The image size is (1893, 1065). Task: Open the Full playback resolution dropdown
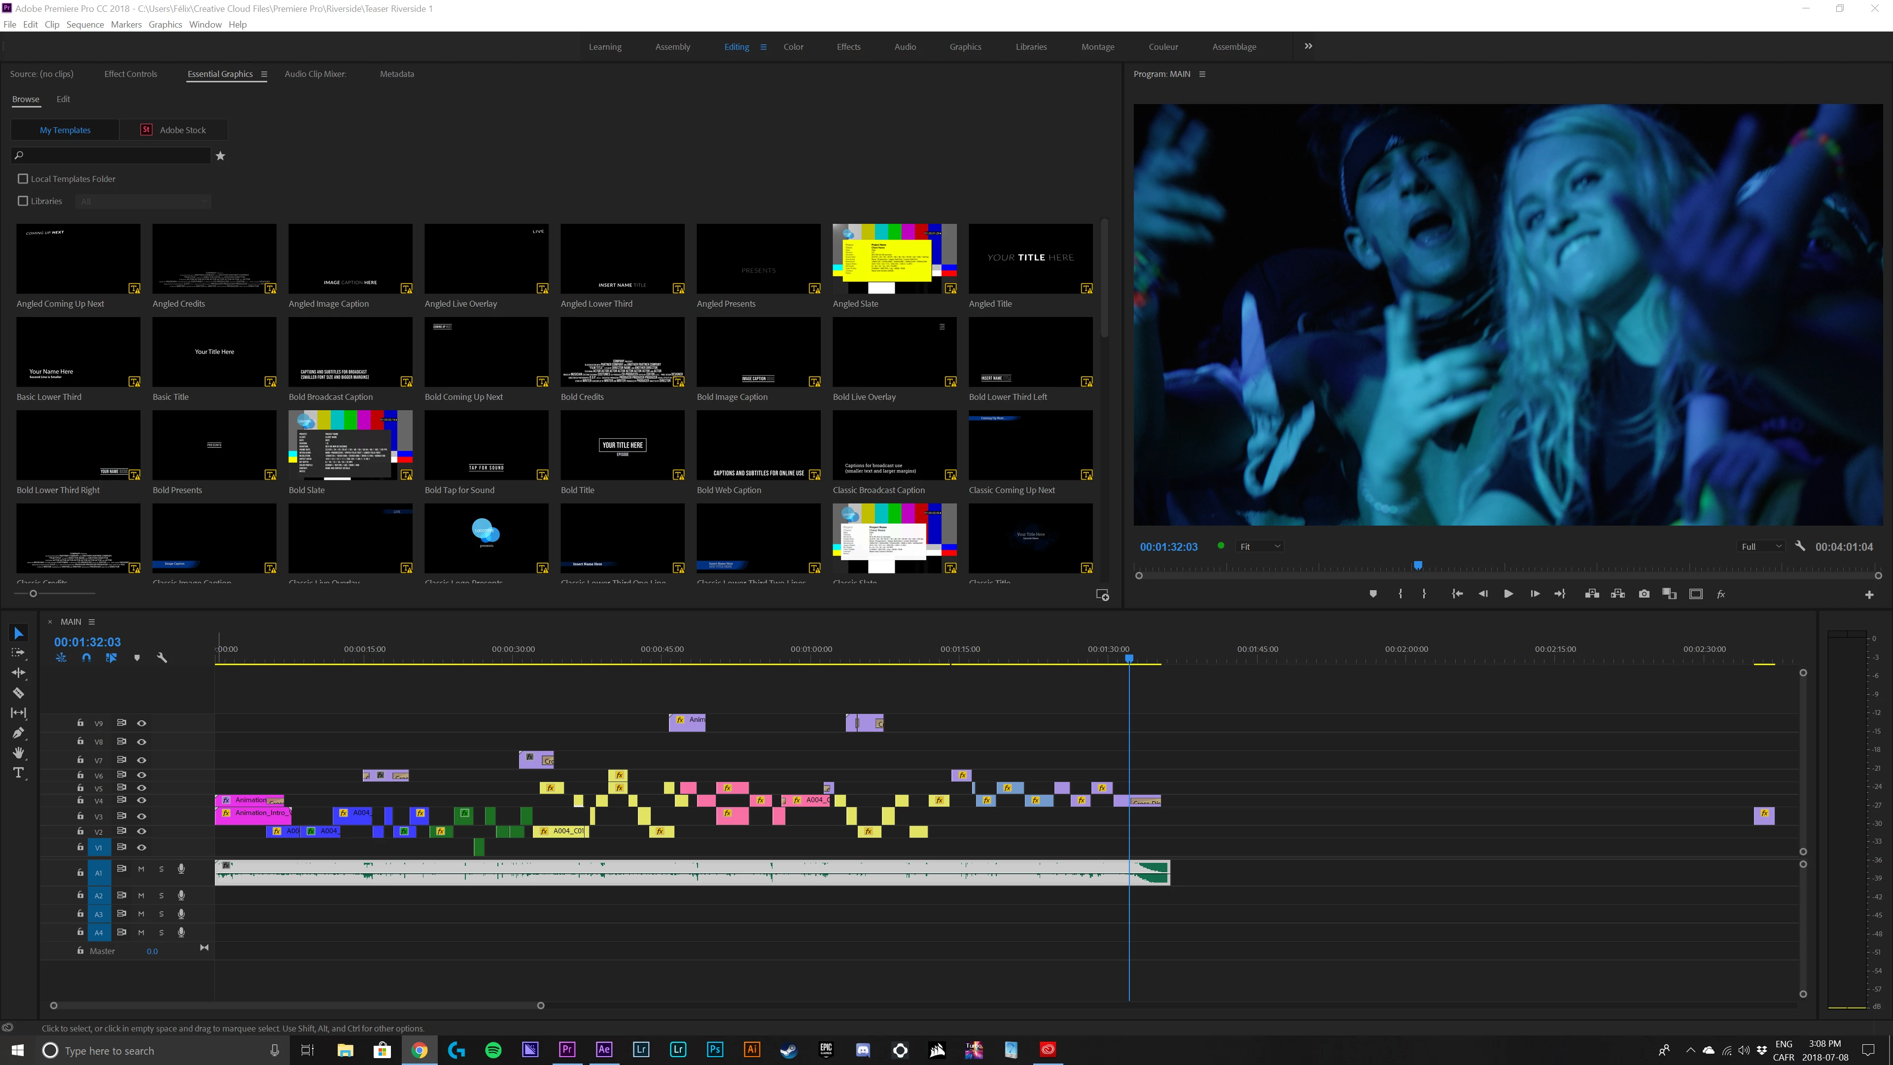(x=1761, y=546)
